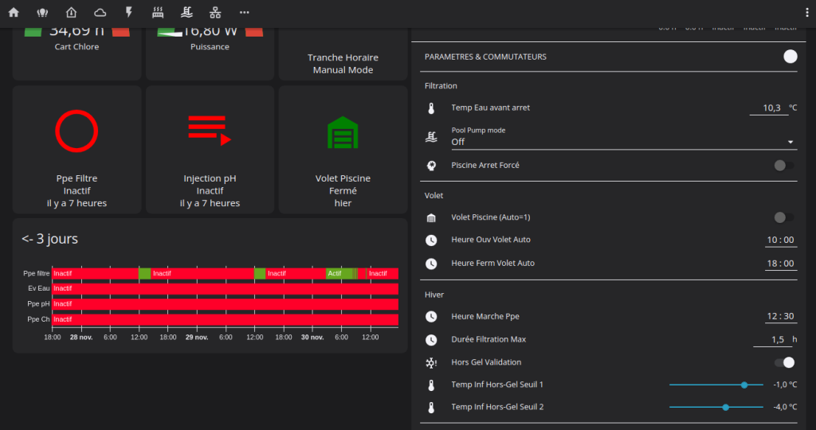Open the radiator heating view tab
Screen dimensions: 816x430
coord(158,13)
